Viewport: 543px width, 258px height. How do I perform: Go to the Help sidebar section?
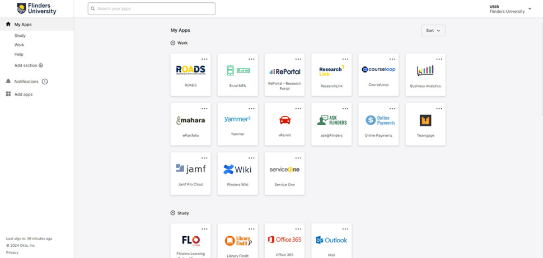(18, 54)
